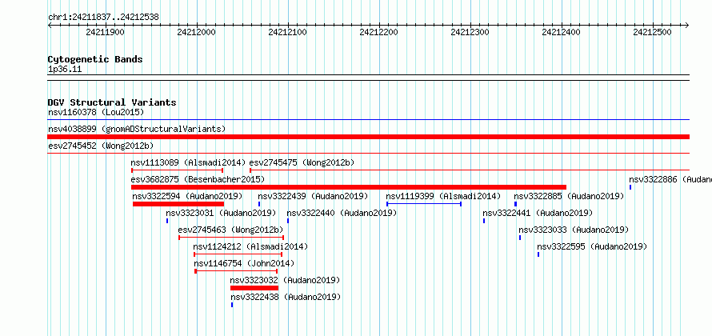The height and width of the screenshot is (336, 712).
Task: Click the thick red bar under nsv3322594
Action: [x=178, y=204]
